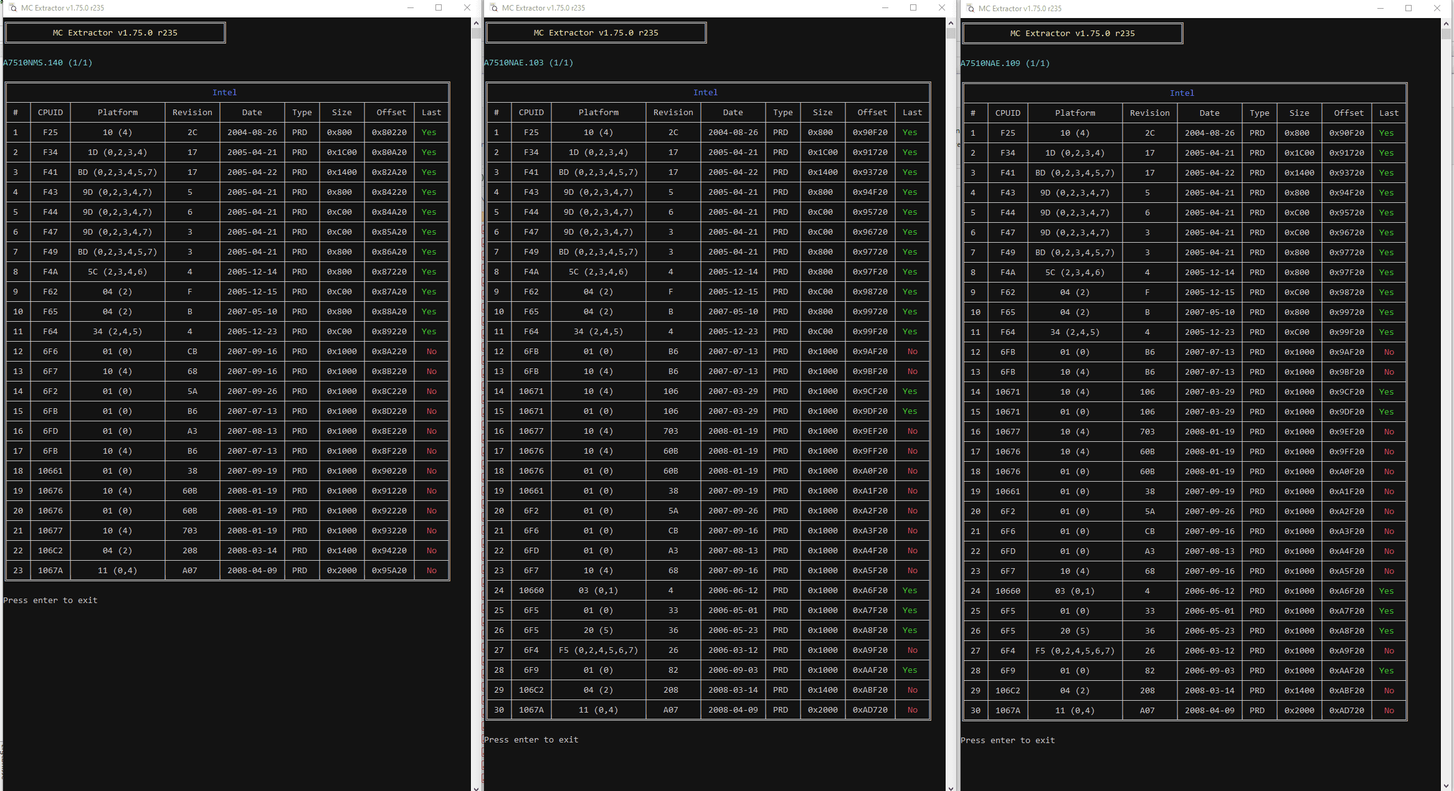Click CPUID 6F9 in A7510NAE.109 window

pos(1008,671)
